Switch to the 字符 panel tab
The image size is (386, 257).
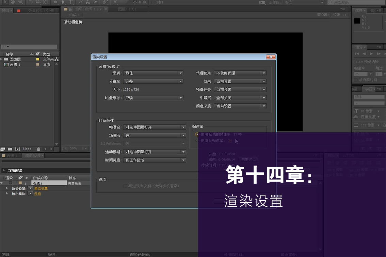click(x=369, y=89)
